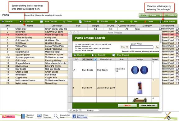The height and width of the screenshot is (121, 179).
Task: Click the red CANCEL button
Action: pos(127,105)
